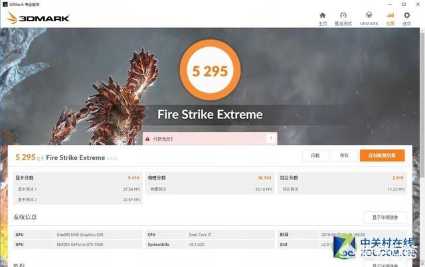The width and height of the screenshot is (425, 267).
Task: Click the NVIDIA GeForce GTX 1060 entry
Action: [80, 244]
